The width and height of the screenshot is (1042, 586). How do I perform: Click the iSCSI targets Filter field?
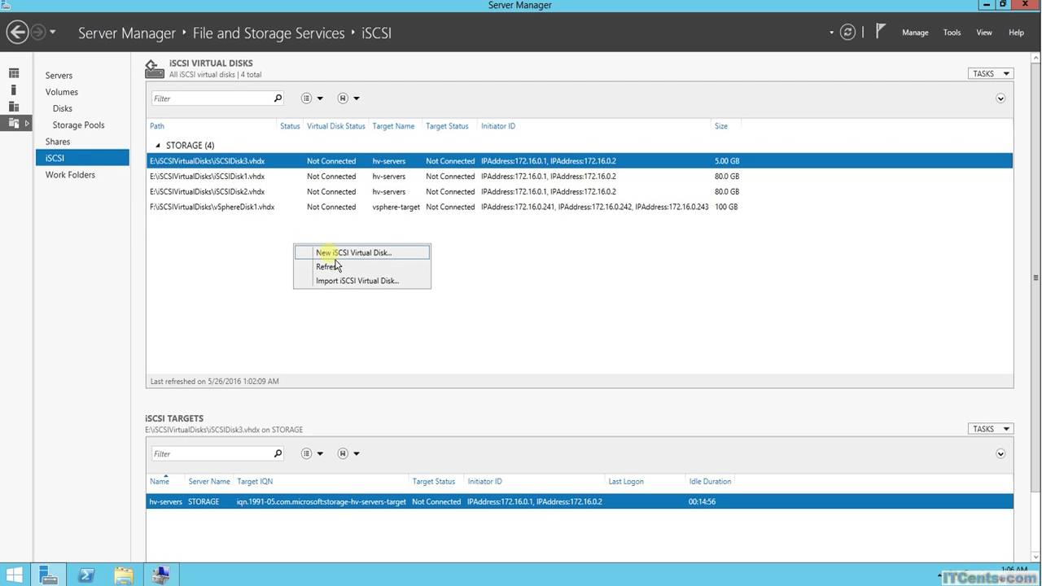point(210,454)
